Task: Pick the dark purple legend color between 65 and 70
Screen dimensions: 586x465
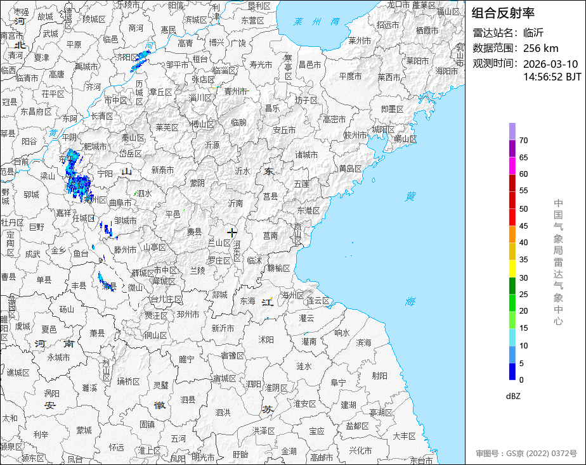Action: pyautogui.click(x=512, y=148)
